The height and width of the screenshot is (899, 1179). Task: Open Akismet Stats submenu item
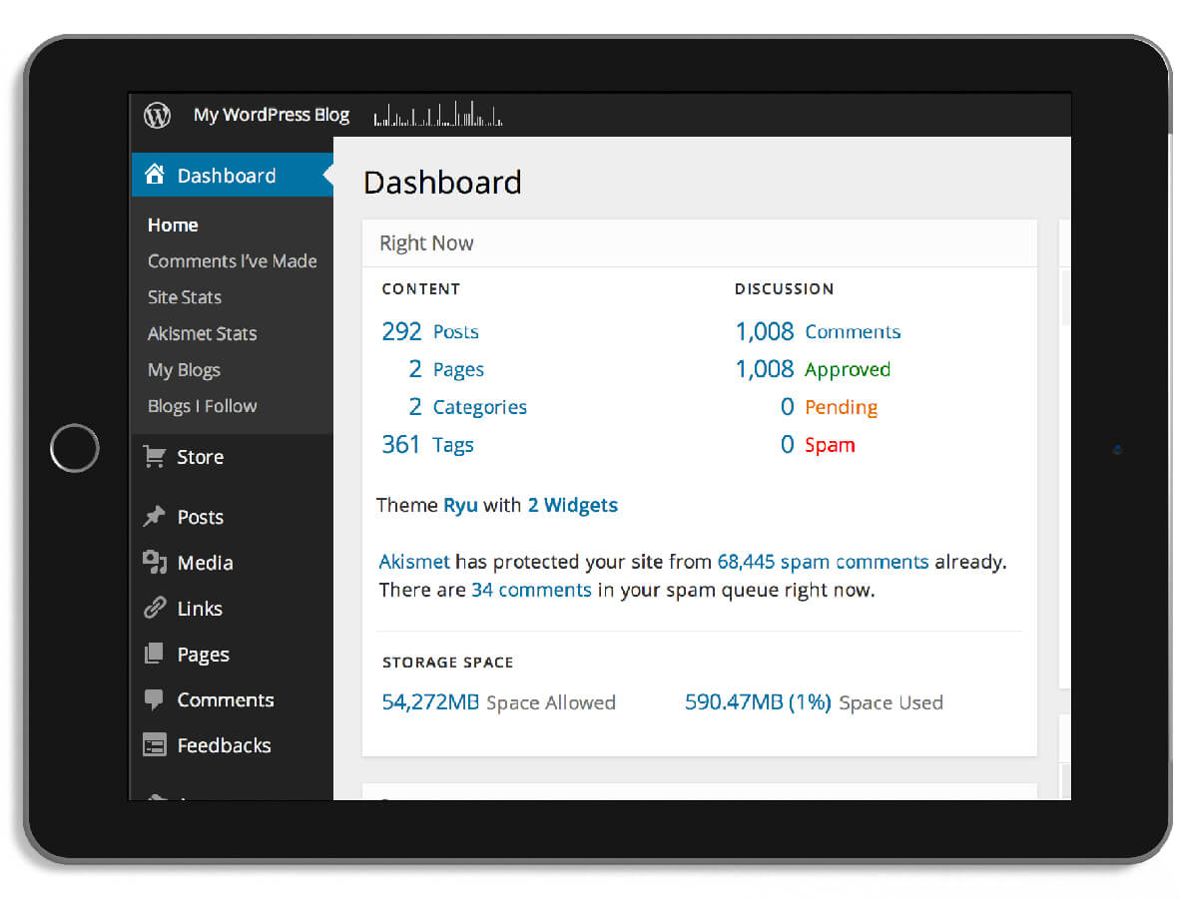pos(203,333)
